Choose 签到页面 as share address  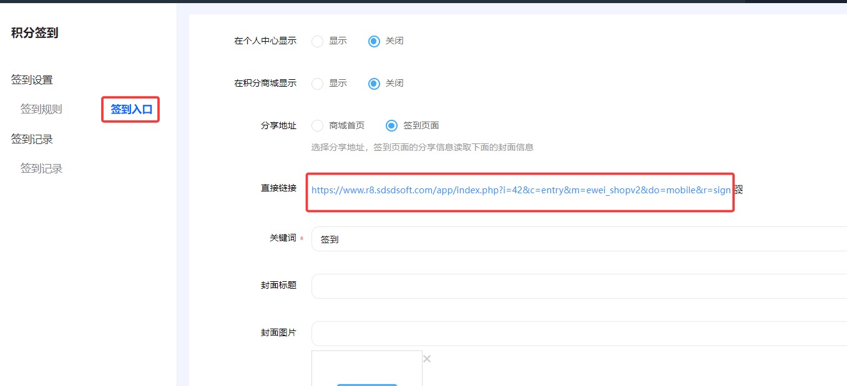pos(391,126)
